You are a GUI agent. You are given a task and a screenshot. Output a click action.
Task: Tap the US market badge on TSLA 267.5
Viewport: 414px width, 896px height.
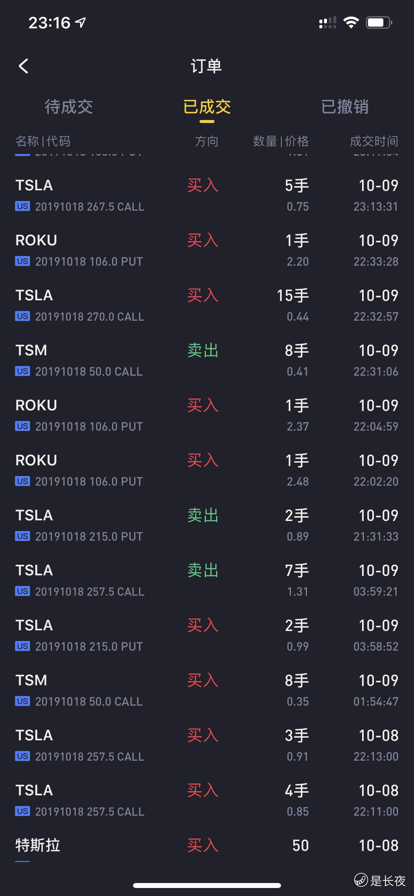(22, 206)
